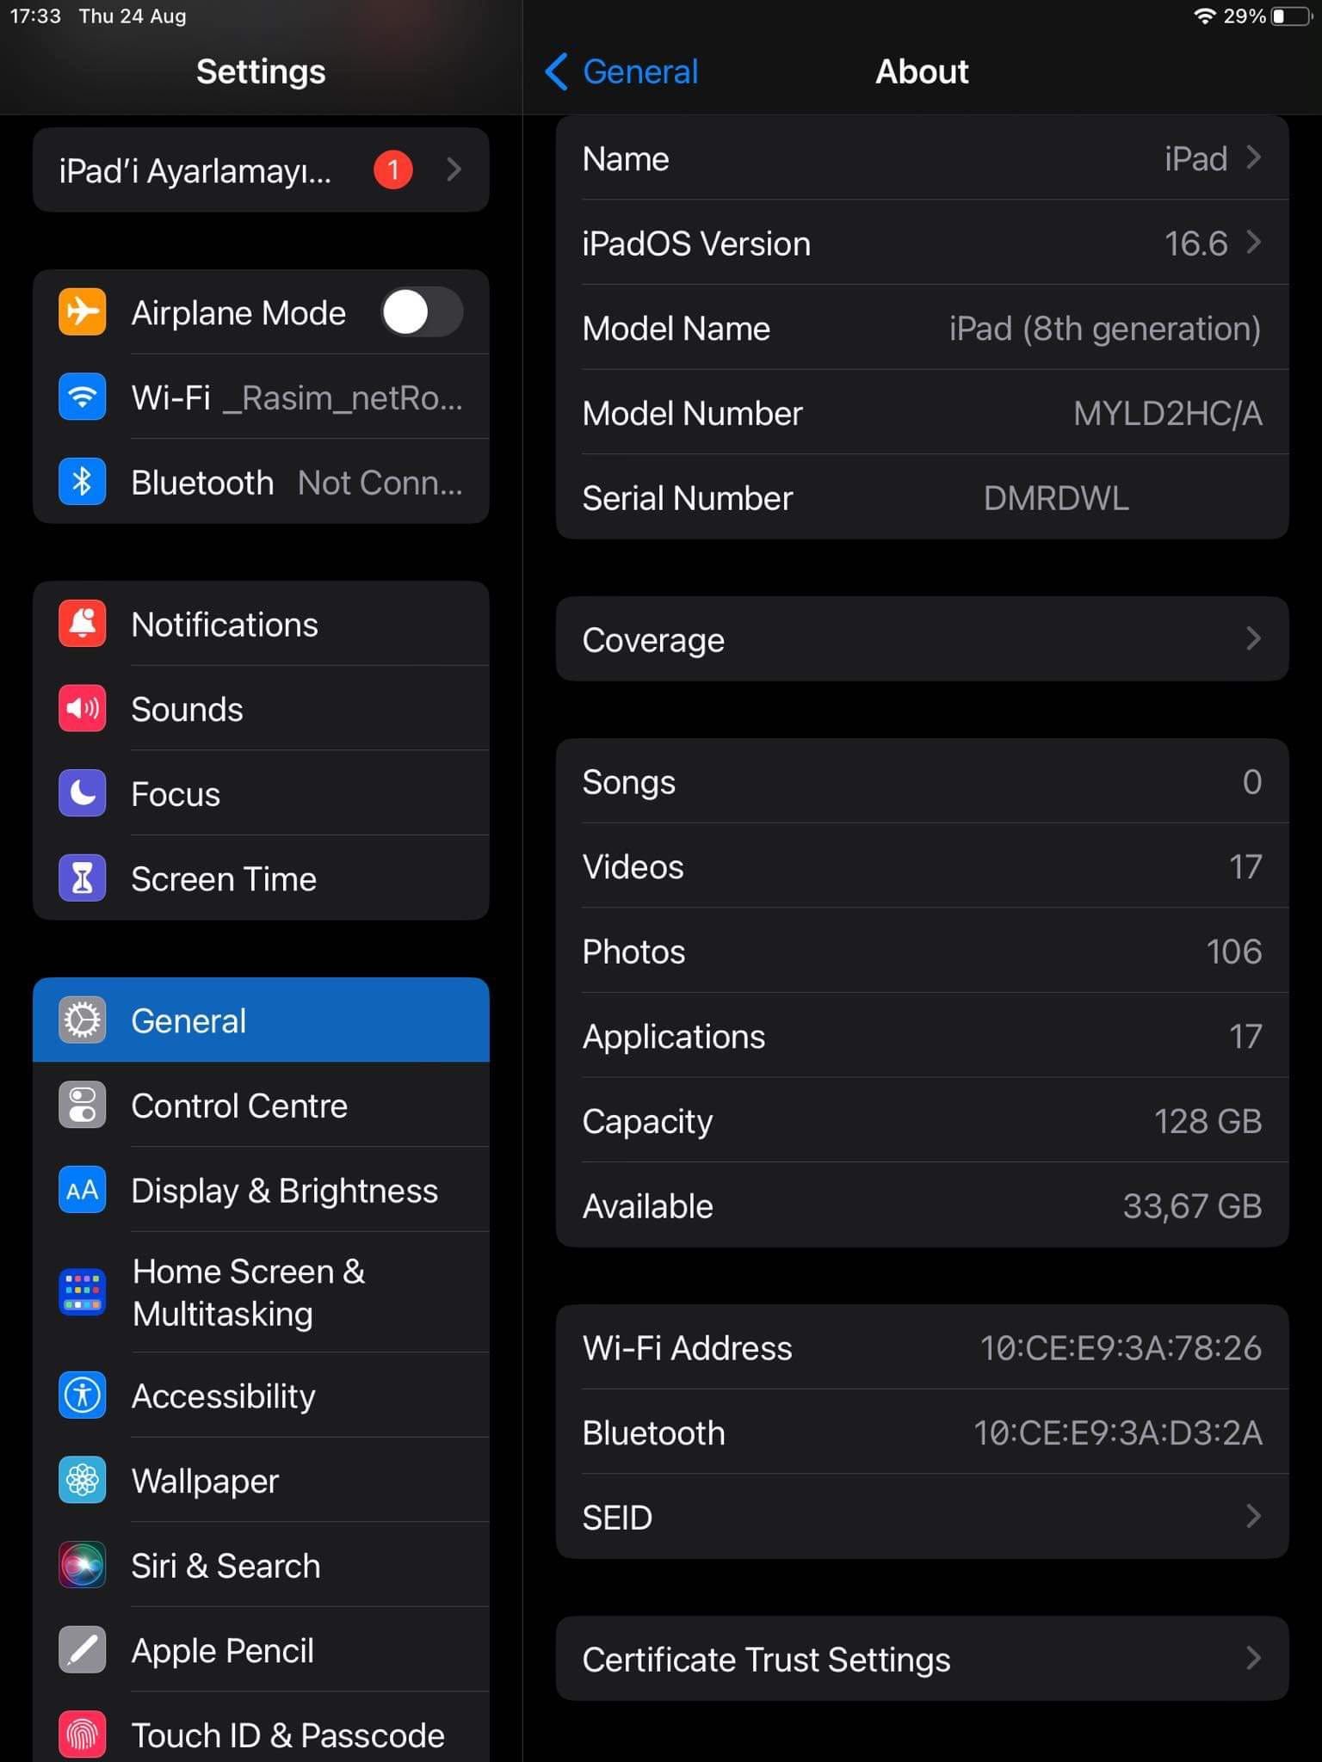Tap the Focus moon icon
The image size is (1322, 1762).
point(82,793)
